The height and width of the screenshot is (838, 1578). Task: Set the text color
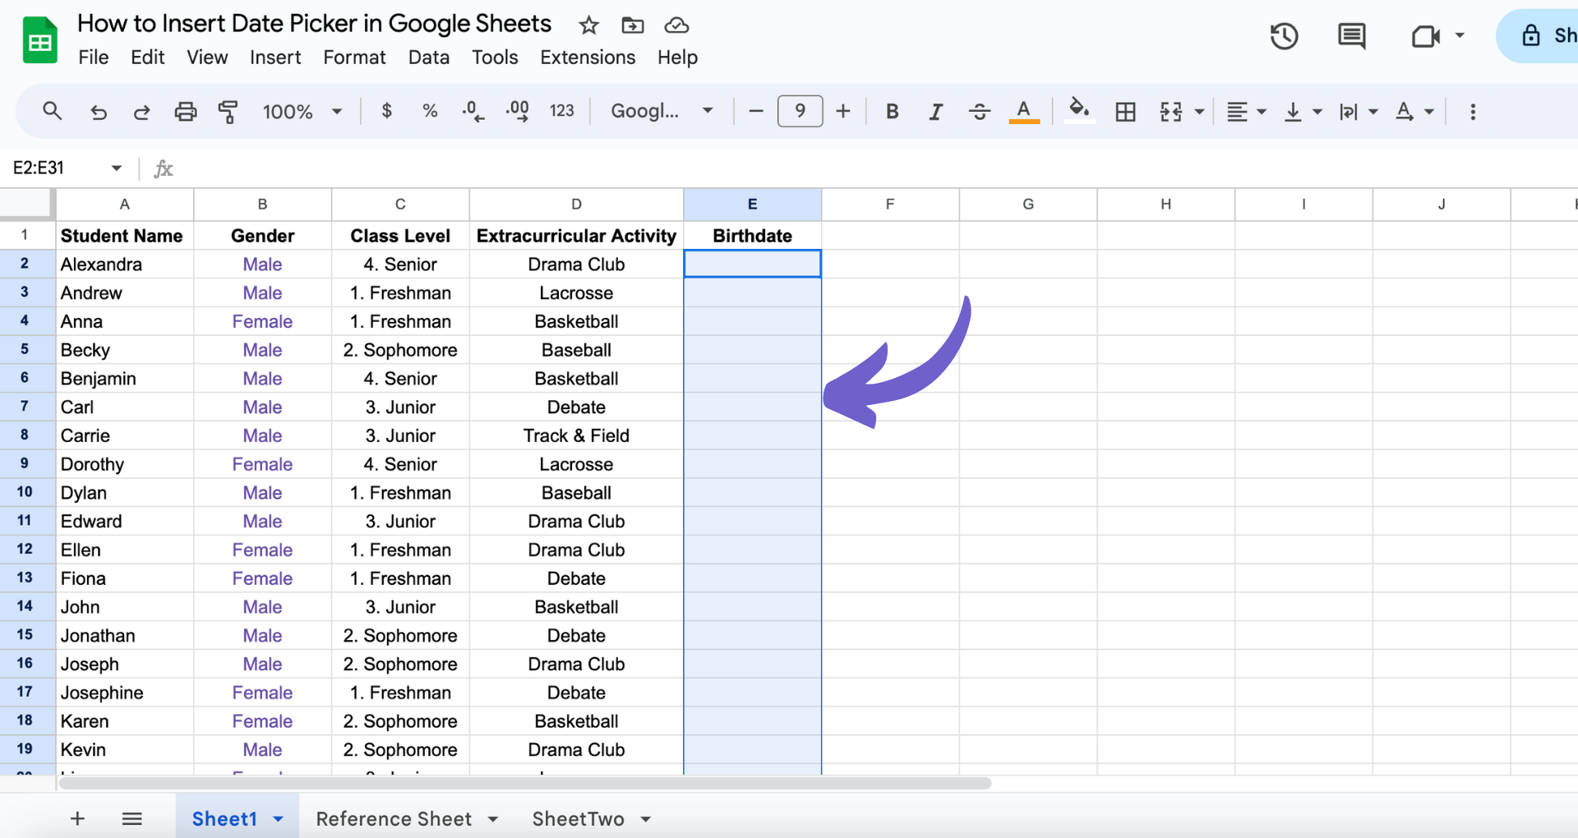pyautogui.click(x=1024, y=111)
